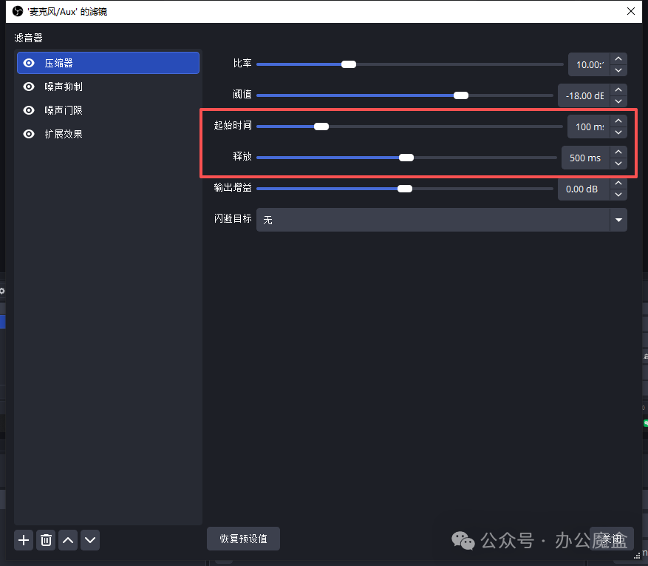Decrease 阈值 value with down stepper arrow
Viewport: 648px width, 566px height.
tap(618, 101)
